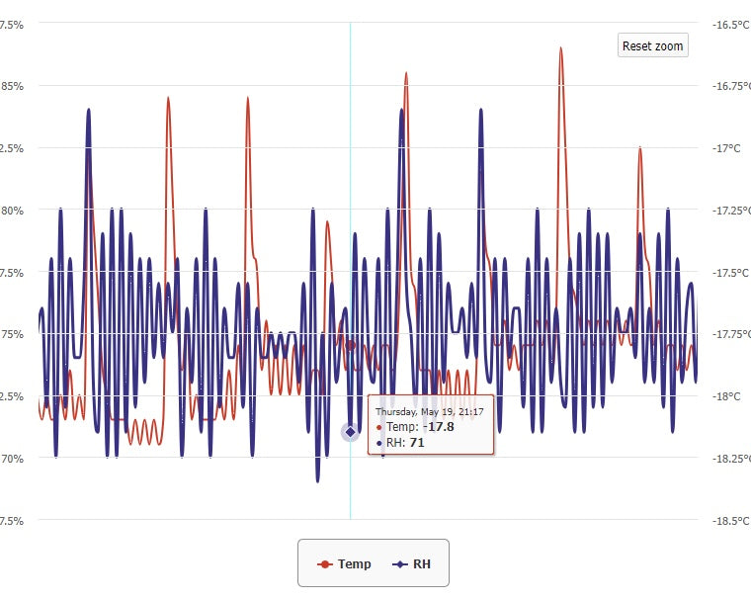The height and width of the screenshot is (601, 751).
Task: Click the 85% left axis label
Action: (x=12, y=86)
